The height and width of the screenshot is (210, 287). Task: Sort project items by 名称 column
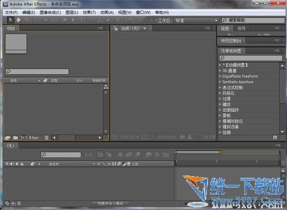14,81
